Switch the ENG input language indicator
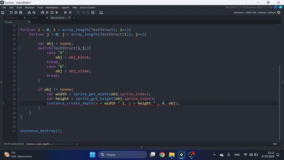The image size is (284, 160). (x=237, y=155)
